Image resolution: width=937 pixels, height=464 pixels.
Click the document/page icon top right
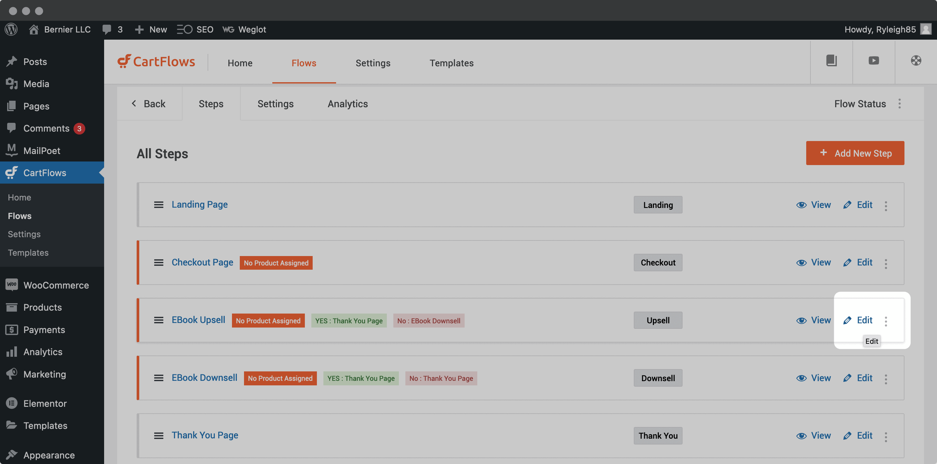tap(831, 60)
